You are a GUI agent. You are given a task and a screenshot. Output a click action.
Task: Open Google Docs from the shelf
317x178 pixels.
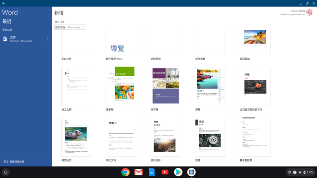(152, 172)
